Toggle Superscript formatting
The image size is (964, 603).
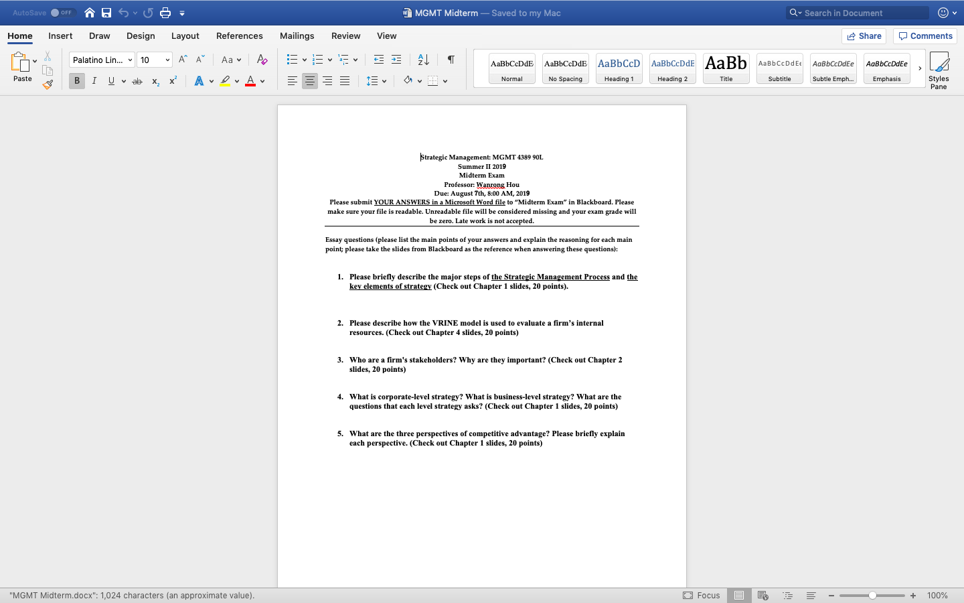tap(173, 81)
